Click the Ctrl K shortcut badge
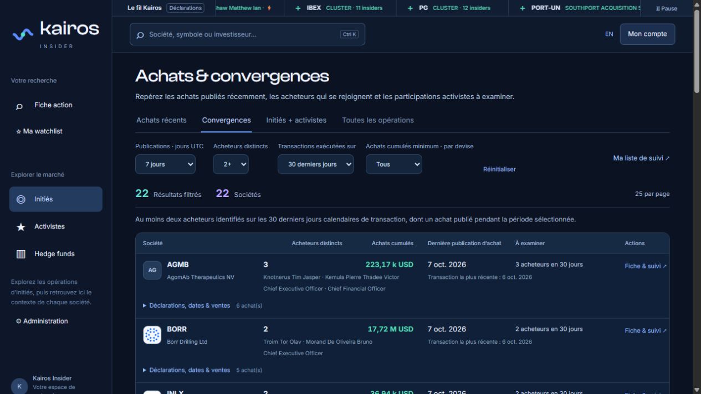 coord(349,34)
